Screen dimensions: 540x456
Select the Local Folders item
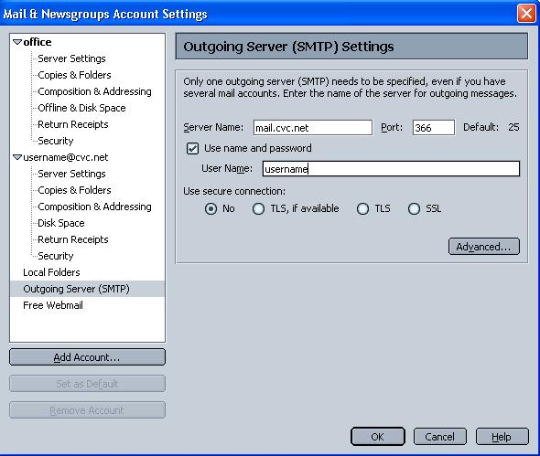pos(51,272)
